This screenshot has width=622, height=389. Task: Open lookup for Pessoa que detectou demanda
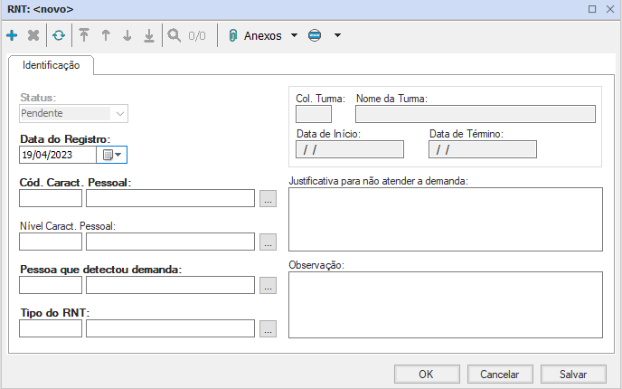click(x=267, y=286)
